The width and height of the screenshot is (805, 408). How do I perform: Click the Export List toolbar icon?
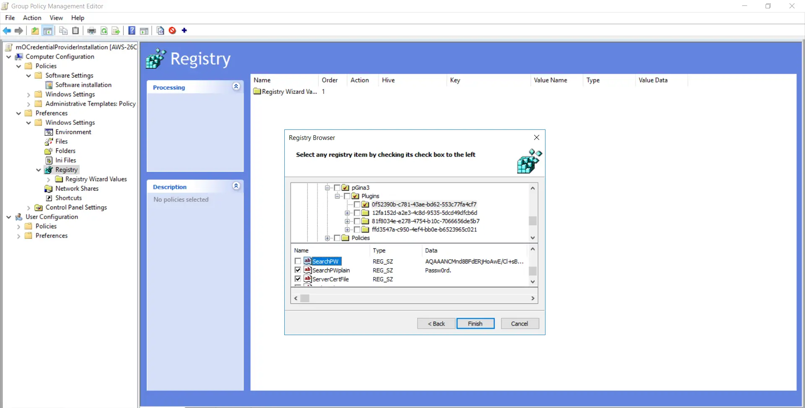point(116,31)
